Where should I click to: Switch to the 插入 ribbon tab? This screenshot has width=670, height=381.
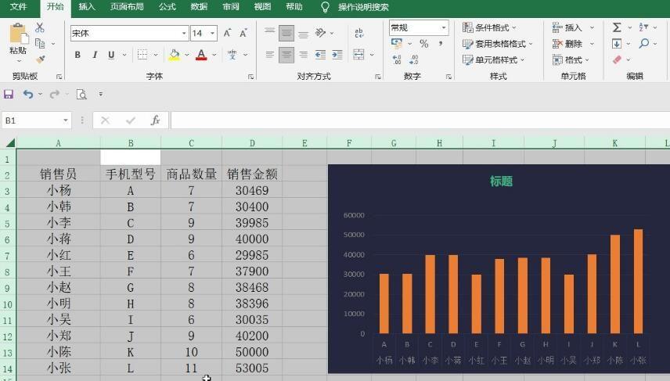[87, 7]
